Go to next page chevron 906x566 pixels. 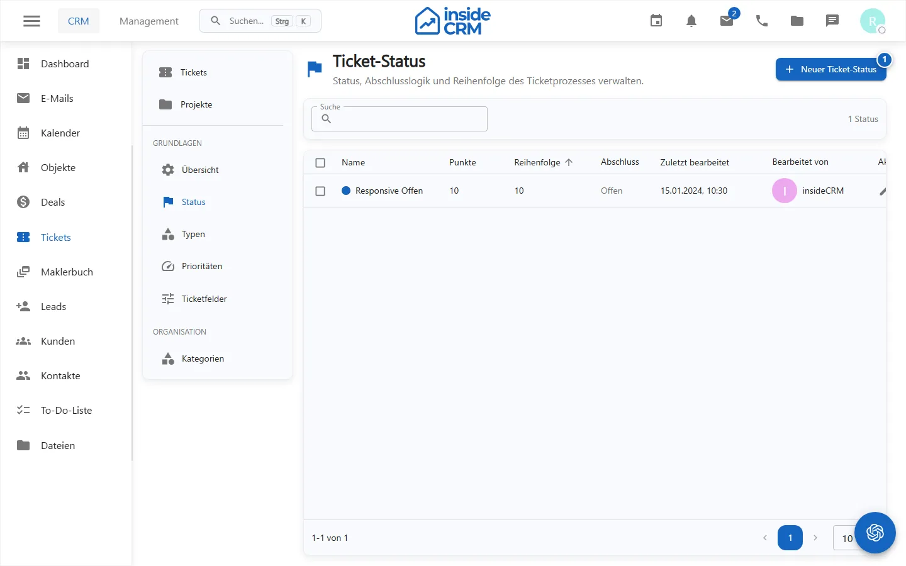pos(815,538)
